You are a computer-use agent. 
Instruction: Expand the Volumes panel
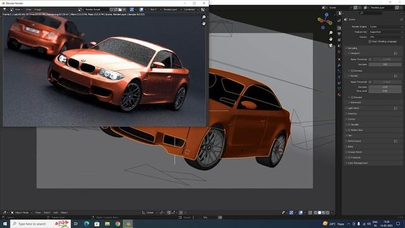(352, 114)
